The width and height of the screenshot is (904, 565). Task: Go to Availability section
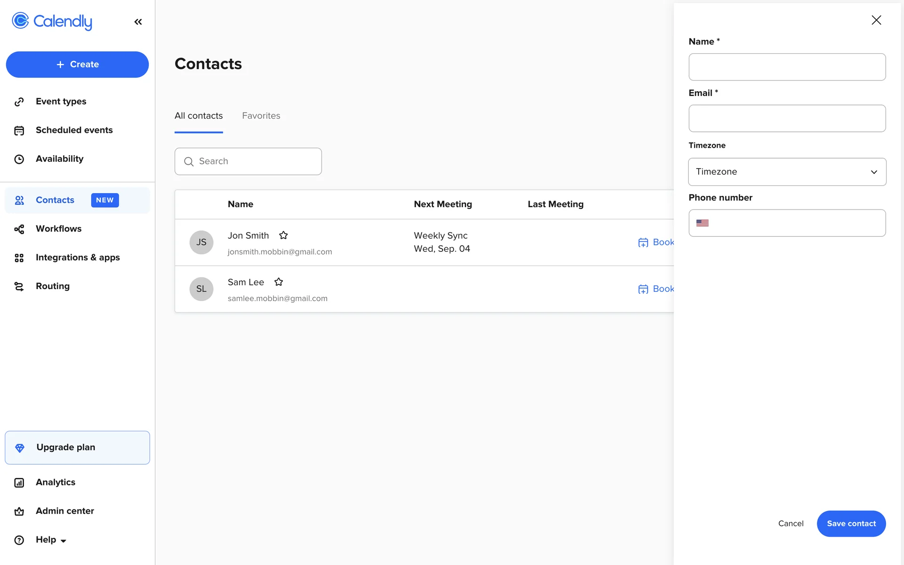[59, 159]
